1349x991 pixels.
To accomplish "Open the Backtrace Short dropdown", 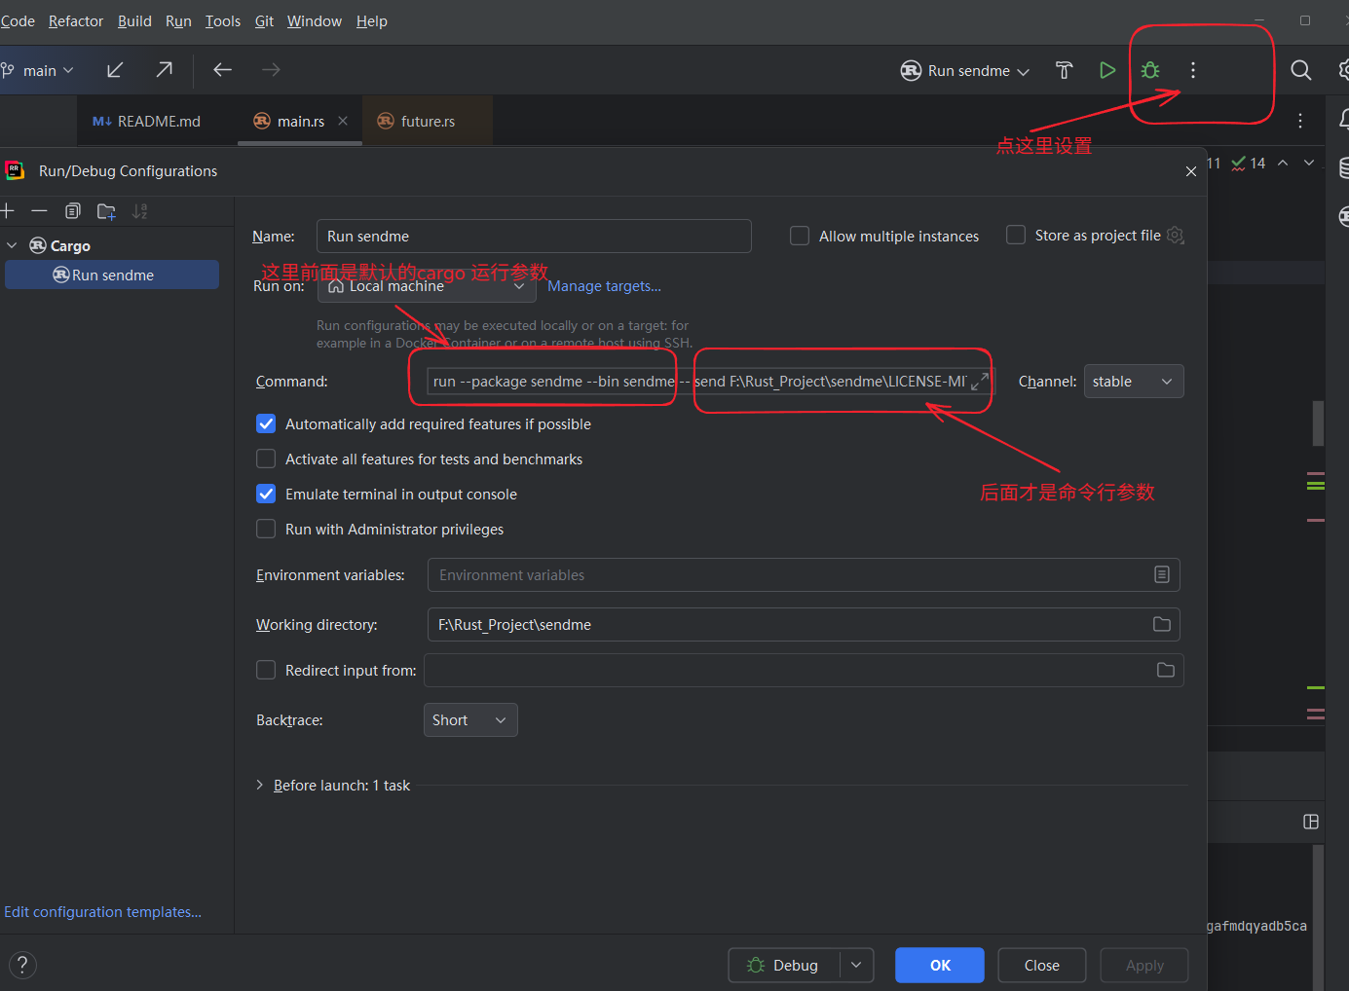I will [x=470, y=720].
